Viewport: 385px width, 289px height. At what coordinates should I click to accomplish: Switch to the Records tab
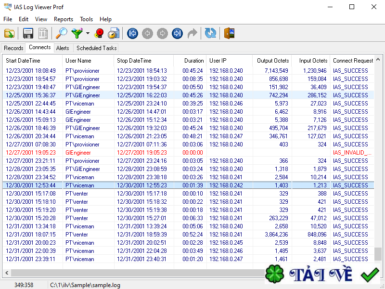pyautogui.click(x=13, y=48)
